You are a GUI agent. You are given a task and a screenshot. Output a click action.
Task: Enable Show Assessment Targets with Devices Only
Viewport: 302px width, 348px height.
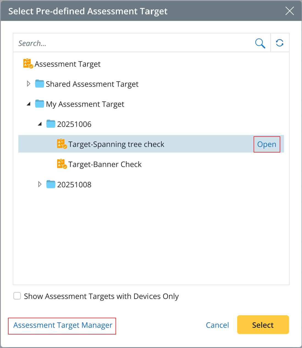coord(17,296)
